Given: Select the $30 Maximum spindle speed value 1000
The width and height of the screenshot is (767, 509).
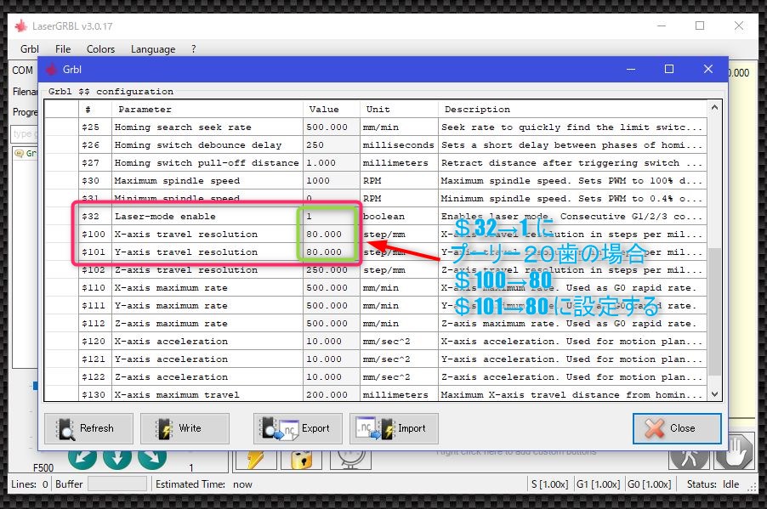Looking at the screenshot, I should [x=331, y=180].
